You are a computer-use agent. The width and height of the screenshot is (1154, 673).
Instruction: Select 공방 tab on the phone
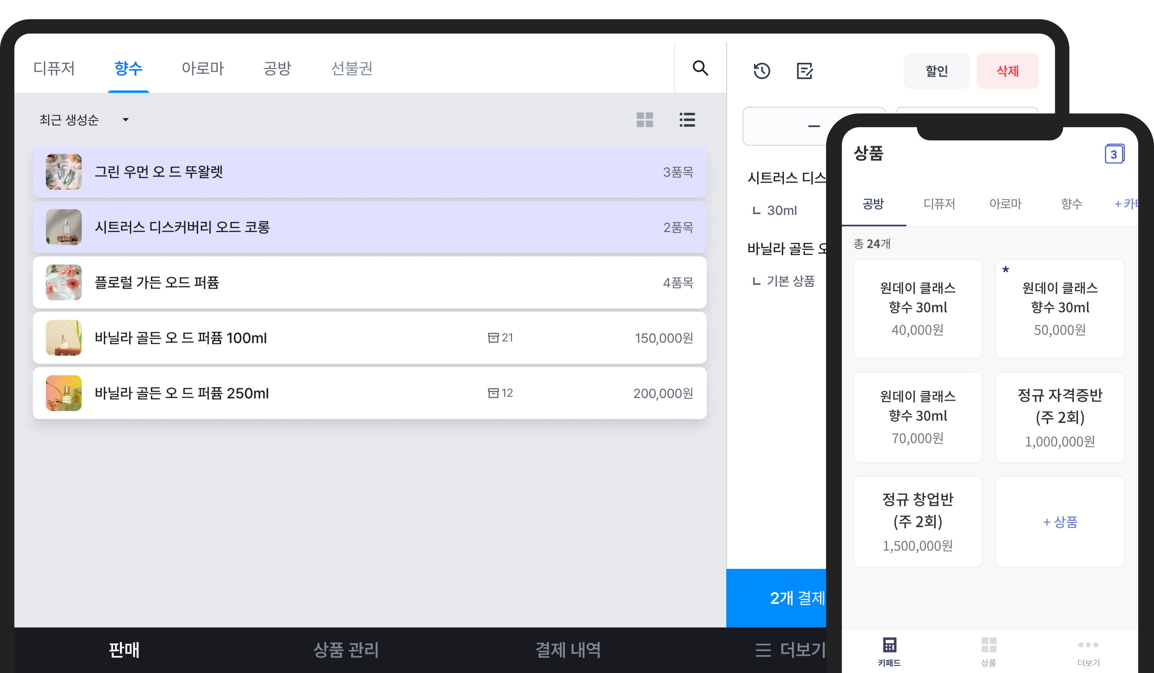coord(873,204)
